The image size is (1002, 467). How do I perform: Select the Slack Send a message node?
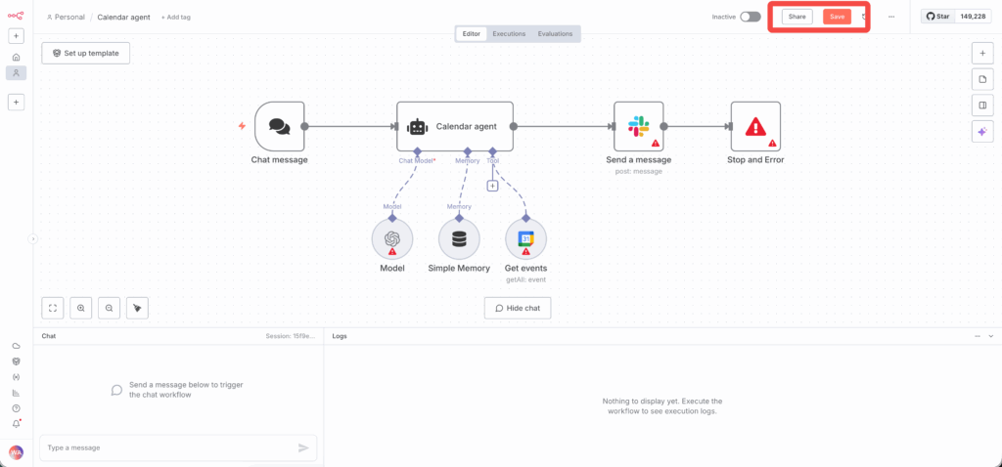[x=638, y=126]
